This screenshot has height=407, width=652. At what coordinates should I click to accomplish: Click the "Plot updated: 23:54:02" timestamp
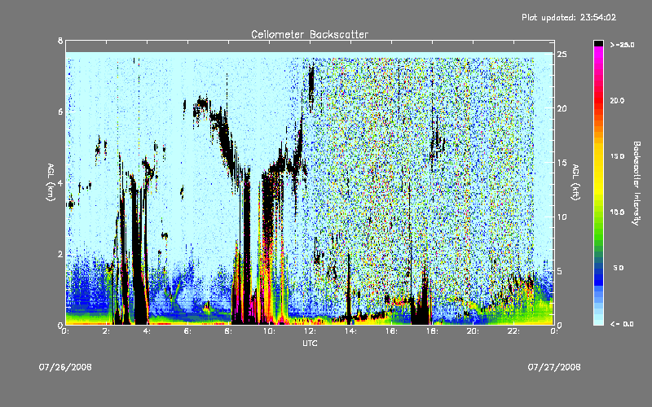[x=569, y=17]
